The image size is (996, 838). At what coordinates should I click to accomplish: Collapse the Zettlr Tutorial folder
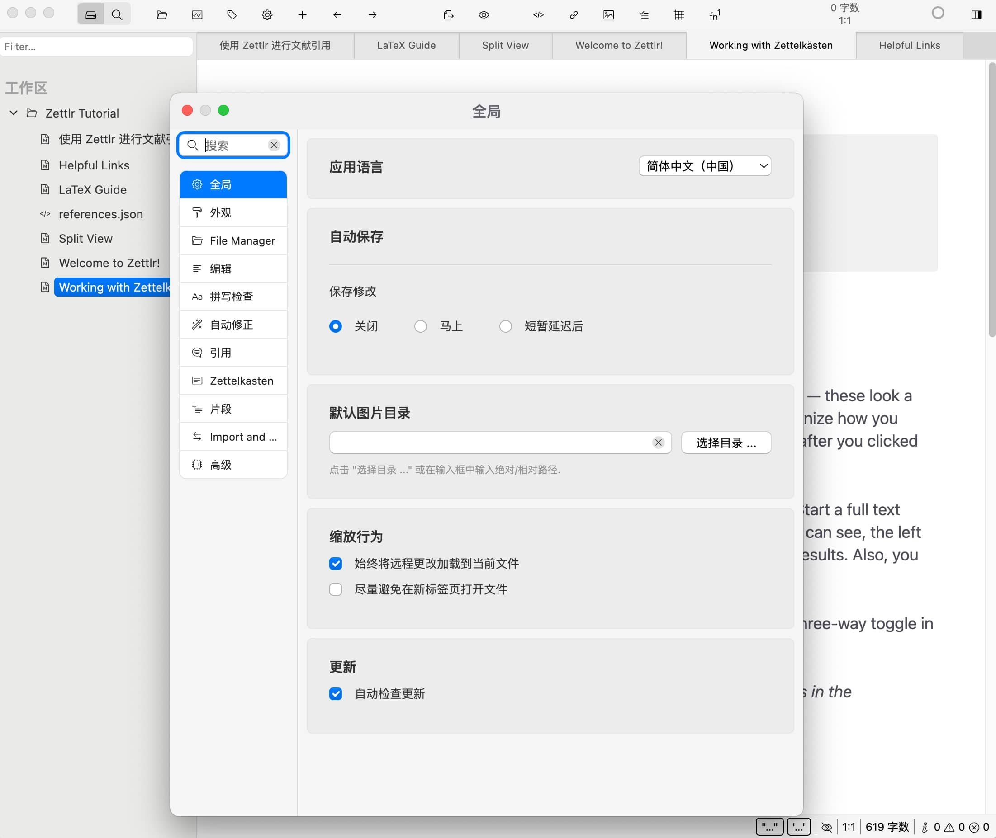[x=14, y=113]
